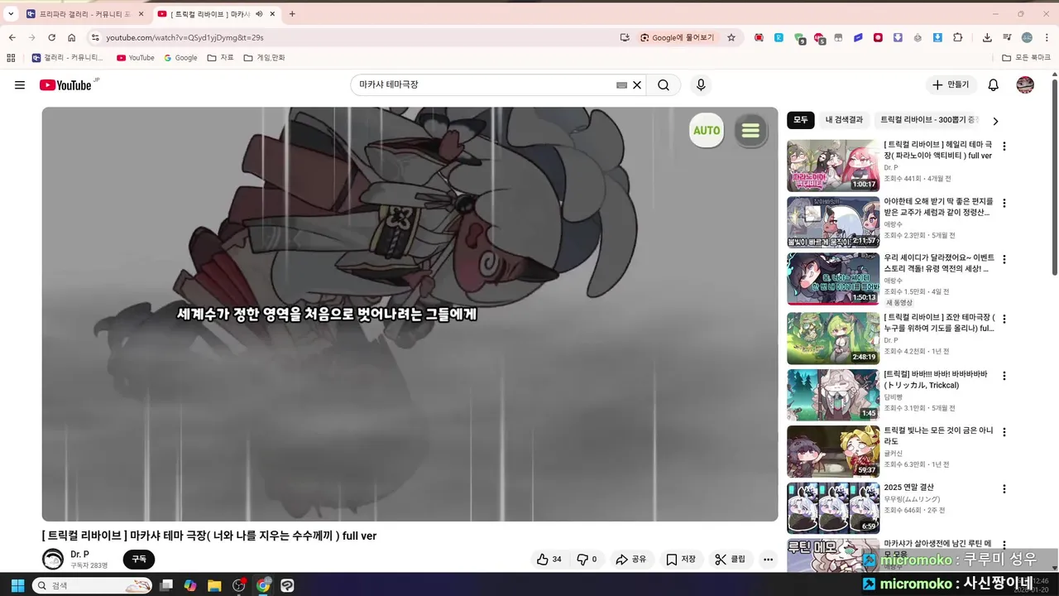Open the 모든 북마크 folder
This screenshot has height=596, width=1059.
(1026, 58)
